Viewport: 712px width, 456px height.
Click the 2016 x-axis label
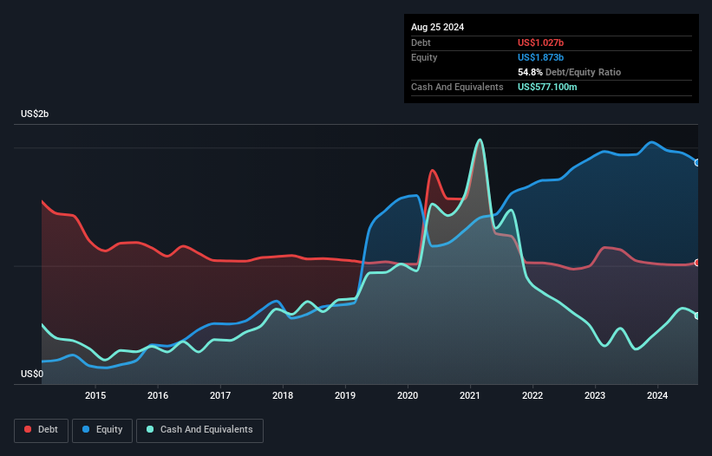tap(158, 395)
